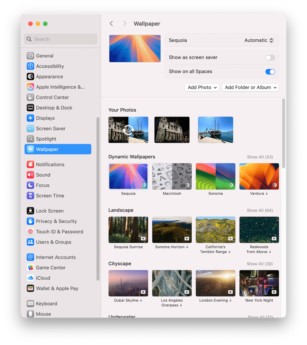Image resolution: width=307 pixels, height=345 pixels.
Task: Open Users & Groups icon
Action: 30,242
